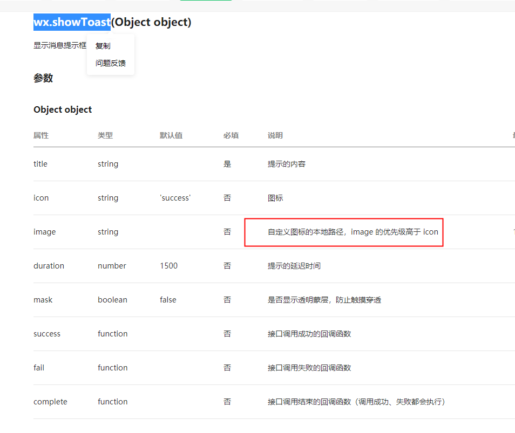Click the (Object object) part of the heading

(x=151, y=22)
